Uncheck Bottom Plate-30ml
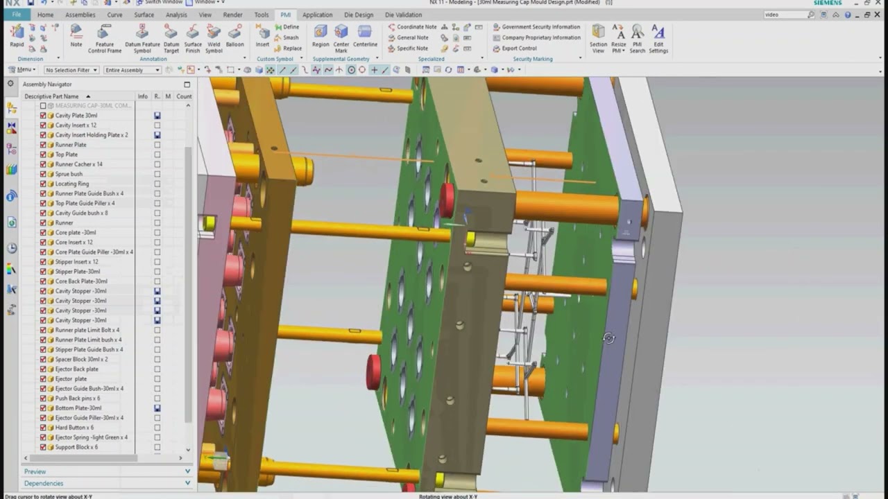Screen dimensions: 888x499 (43, 408)
